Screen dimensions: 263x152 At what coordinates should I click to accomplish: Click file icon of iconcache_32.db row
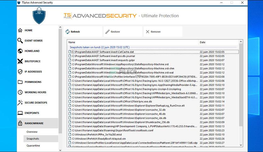pos(70,110)
